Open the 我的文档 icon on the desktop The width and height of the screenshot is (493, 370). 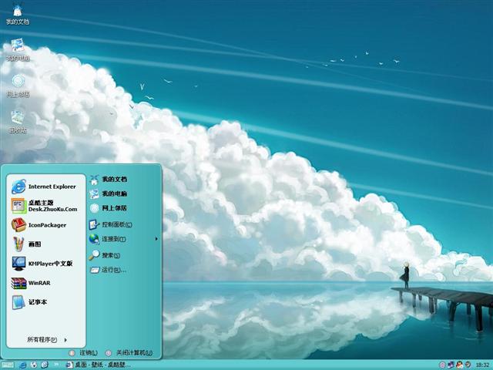pyautogui.click(x=18, y=15)
